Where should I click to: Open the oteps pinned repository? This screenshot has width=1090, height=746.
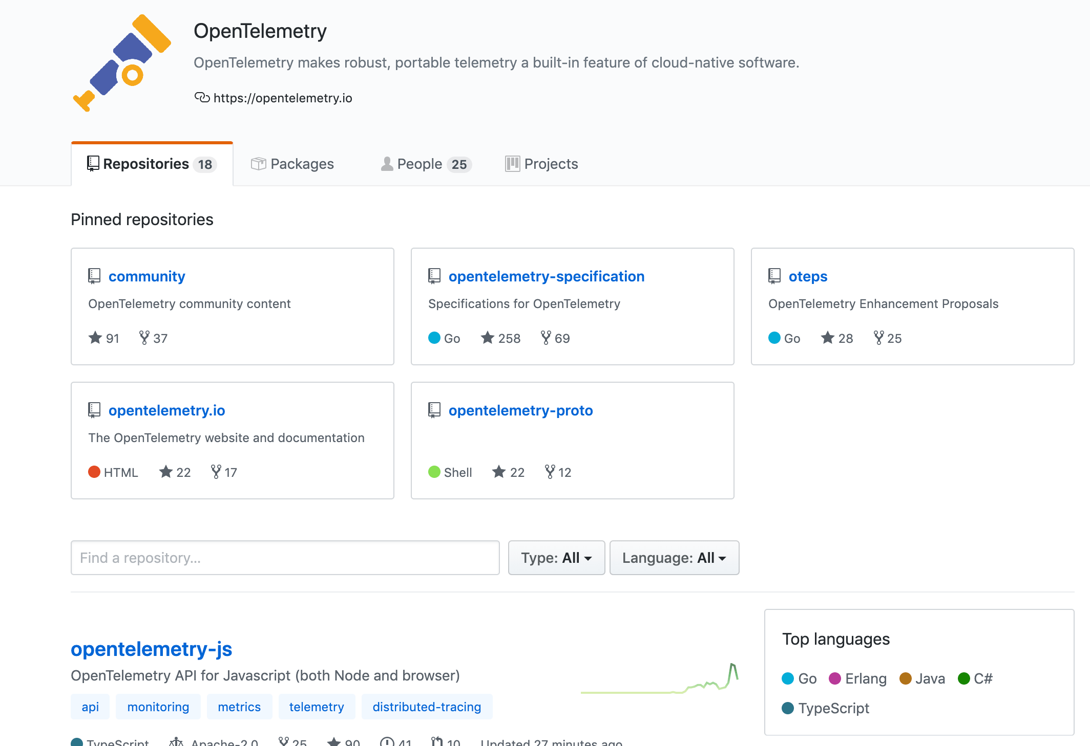[x=808, y=276]
